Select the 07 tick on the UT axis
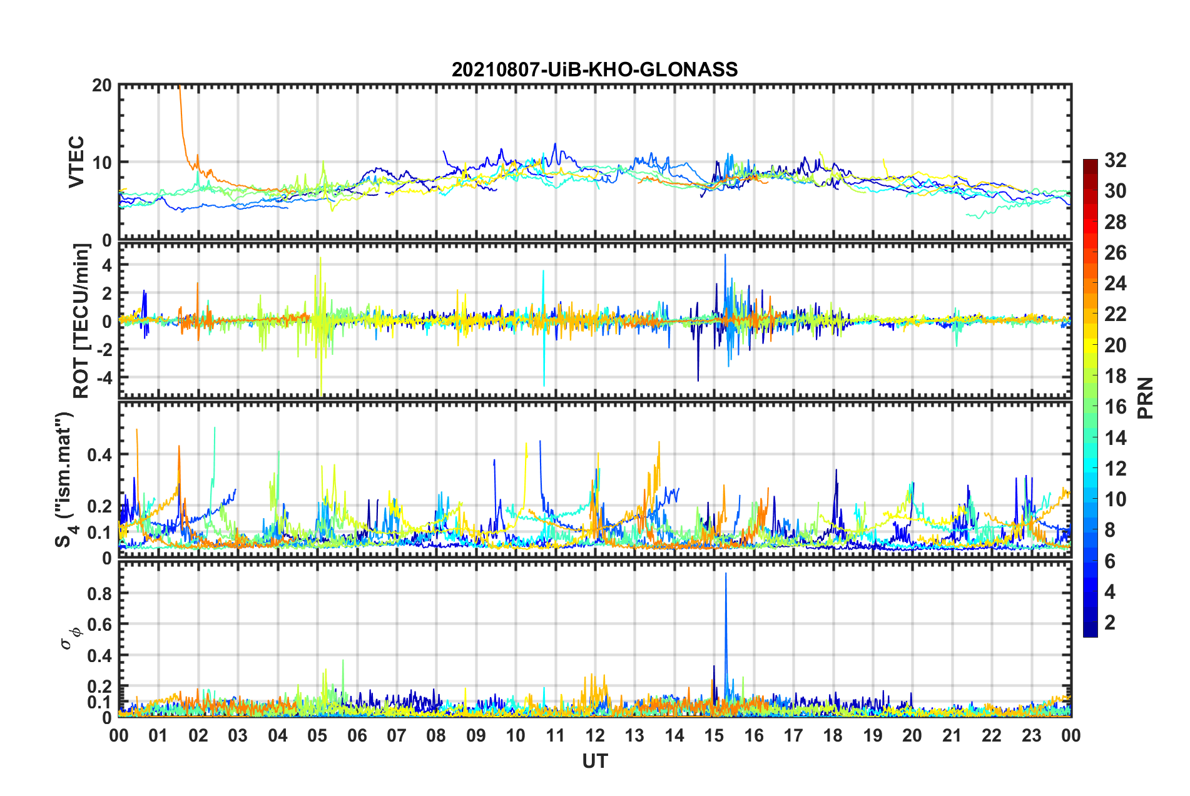Screen dimensions: 1190x796 [x=397, y=735]
